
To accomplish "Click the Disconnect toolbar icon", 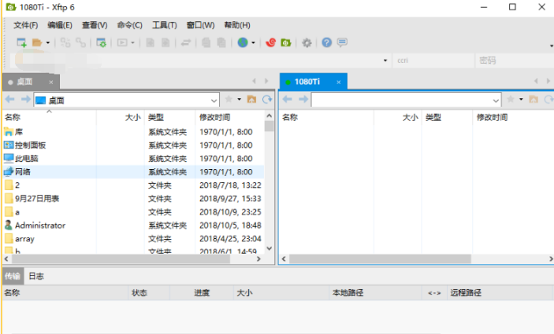I will click(x=81, y=42).
